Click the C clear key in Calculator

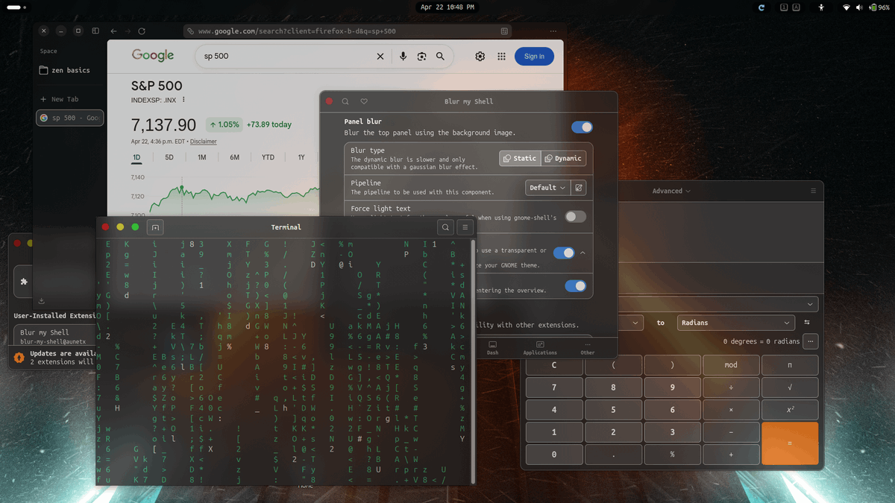[554, 365]
